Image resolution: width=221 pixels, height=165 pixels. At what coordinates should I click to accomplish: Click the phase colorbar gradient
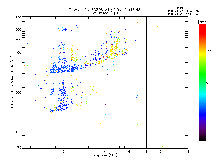click(x=202, y=82)
